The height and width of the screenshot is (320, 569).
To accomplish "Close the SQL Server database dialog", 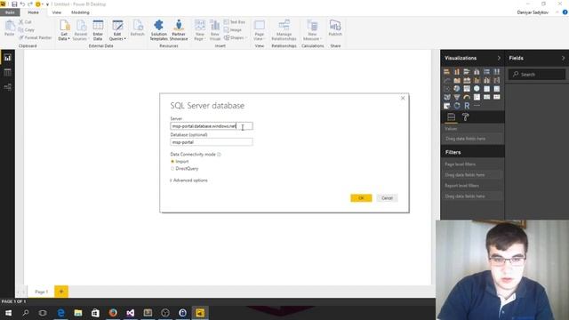I will pos(403,98).
